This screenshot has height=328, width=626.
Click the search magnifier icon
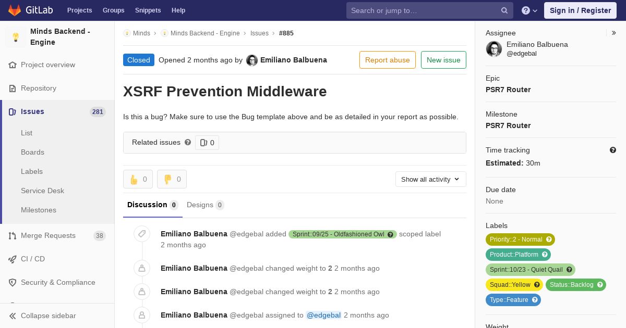pyautogui.click(x=504, y=10)
